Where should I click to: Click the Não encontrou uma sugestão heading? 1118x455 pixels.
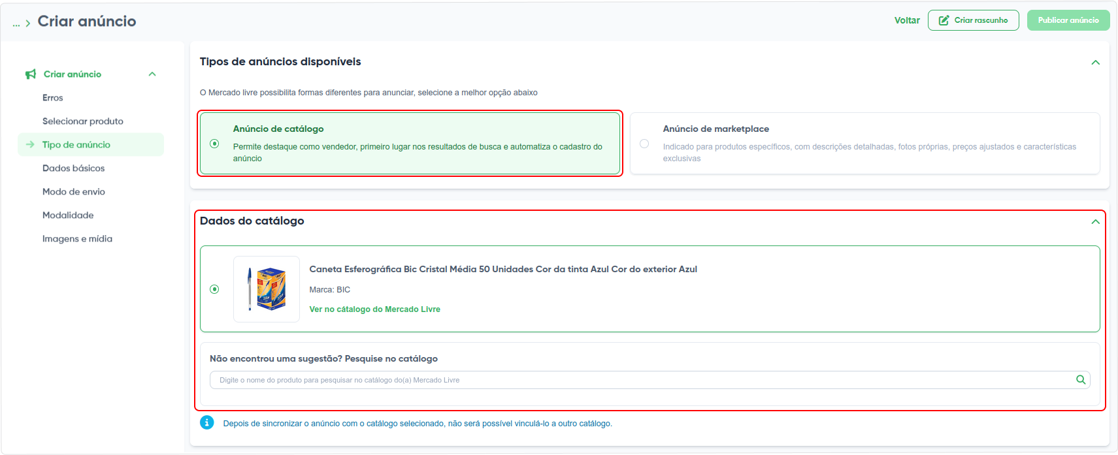(323, 359)
